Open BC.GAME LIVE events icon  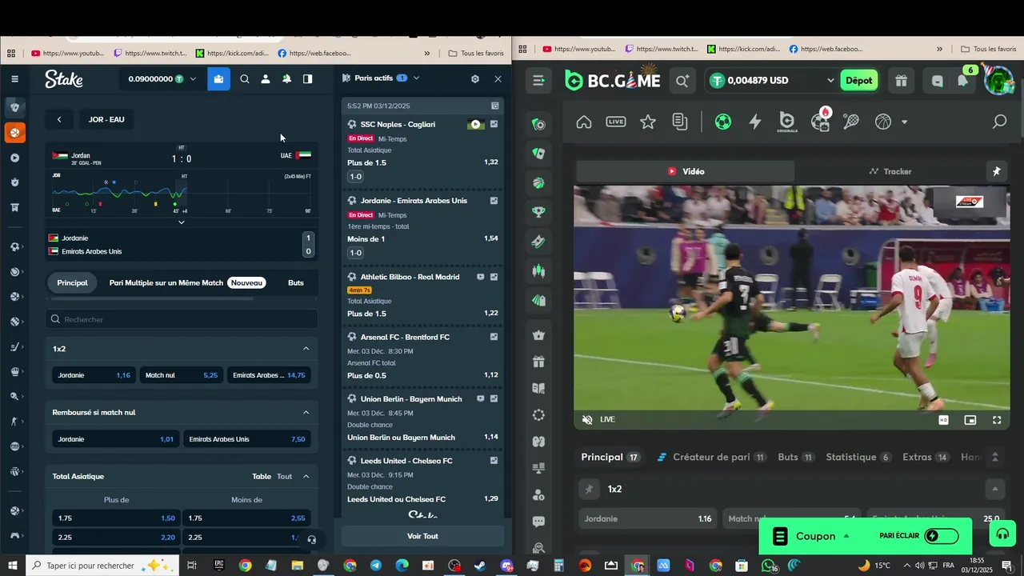tap(616, 122)
